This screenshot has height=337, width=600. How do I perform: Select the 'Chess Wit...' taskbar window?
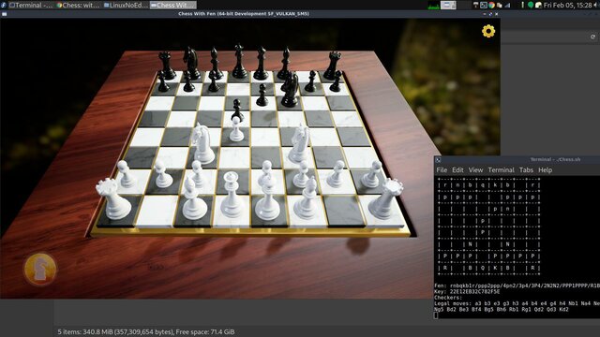pos(172,5)
